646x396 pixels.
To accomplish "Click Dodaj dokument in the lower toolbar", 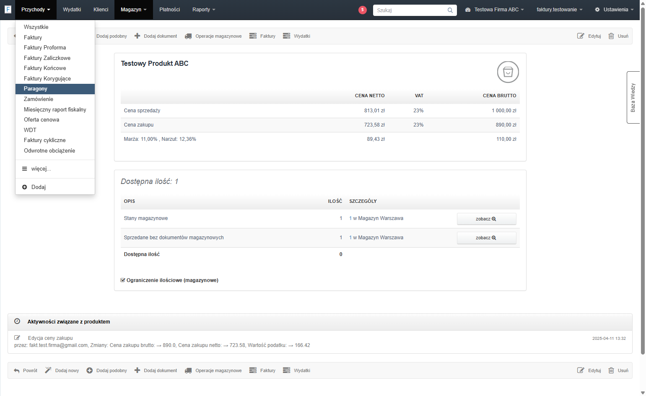I will coord(156,370).
